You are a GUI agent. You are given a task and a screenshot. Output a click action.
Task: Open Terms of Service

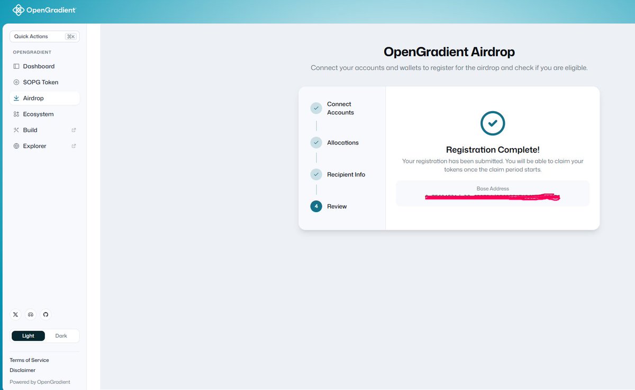pyautogui.click(x=29, y=360)
